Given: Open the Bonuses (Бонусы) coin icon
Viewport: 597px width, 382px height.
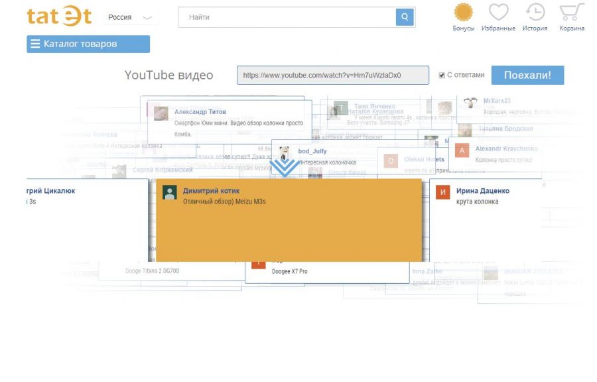Looking at the screenshot, I should click(x=463, y=13).
